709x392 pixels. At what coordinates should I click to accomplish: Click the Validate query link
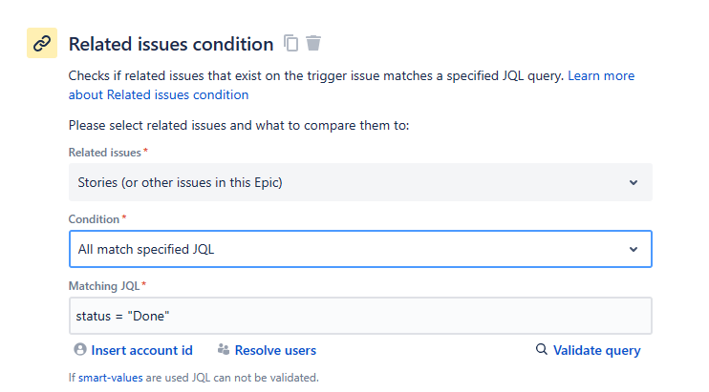[596, 350]
